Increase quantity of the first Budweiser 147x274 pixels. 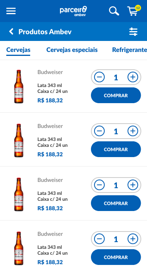133,77
